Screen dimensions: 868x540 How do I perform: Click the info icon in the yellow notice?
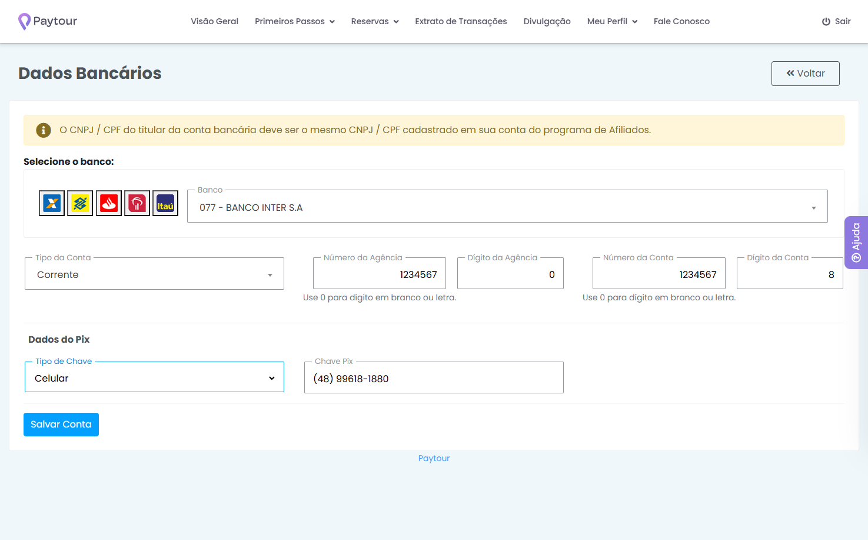(x=44, y=130)
